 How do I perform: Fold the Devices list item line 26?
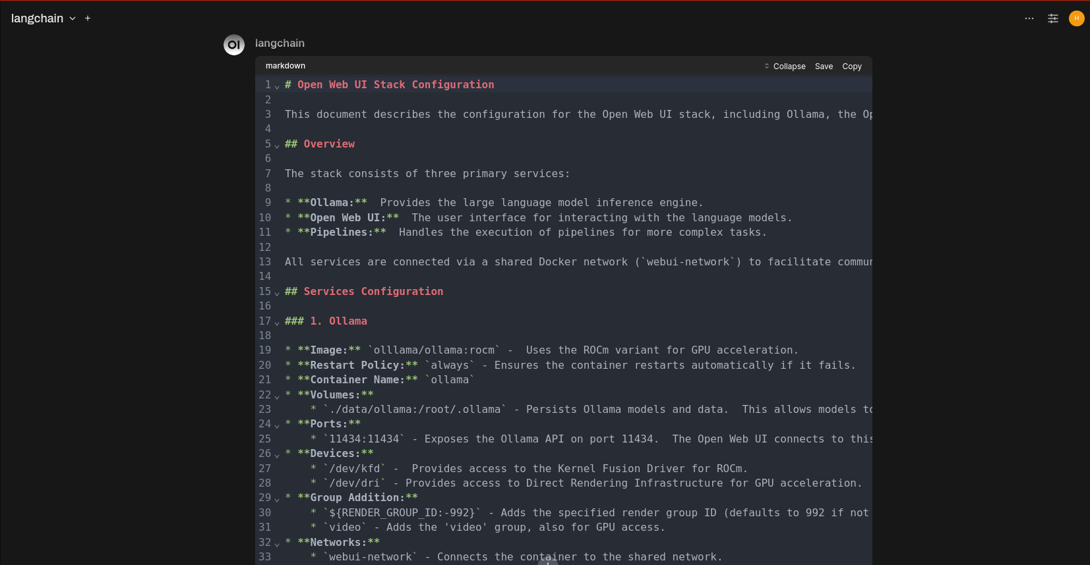277,454
